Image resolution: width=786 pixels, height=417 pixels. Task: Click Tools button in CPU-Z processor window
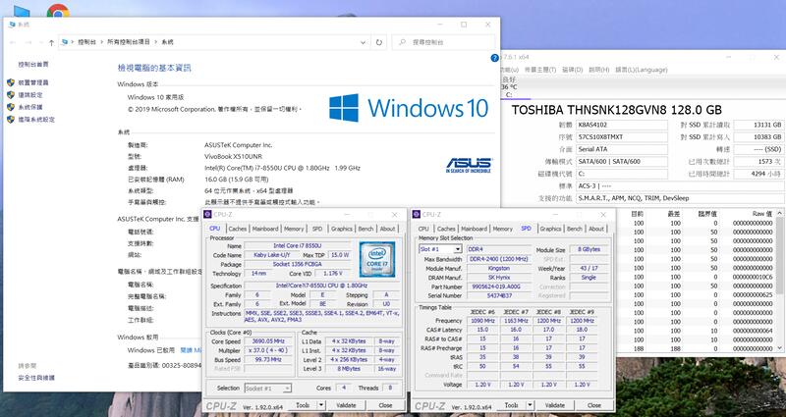pos(303,405)
